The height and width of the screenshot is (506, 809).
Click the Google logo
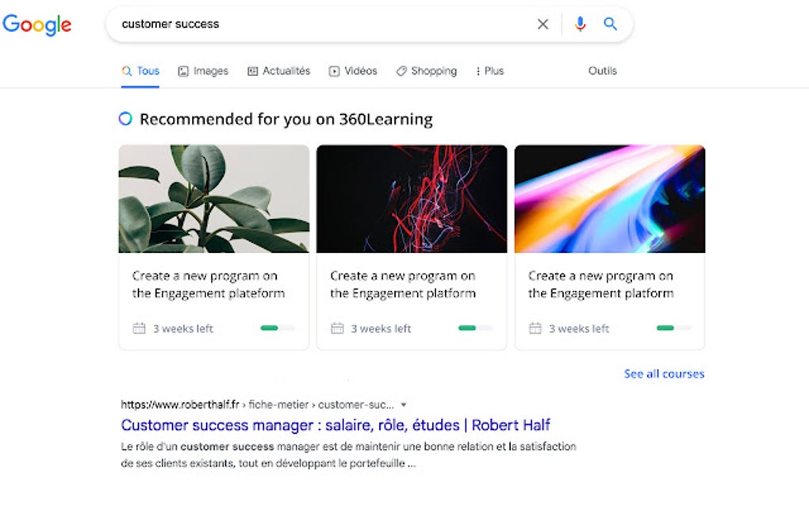coord(37,25)
